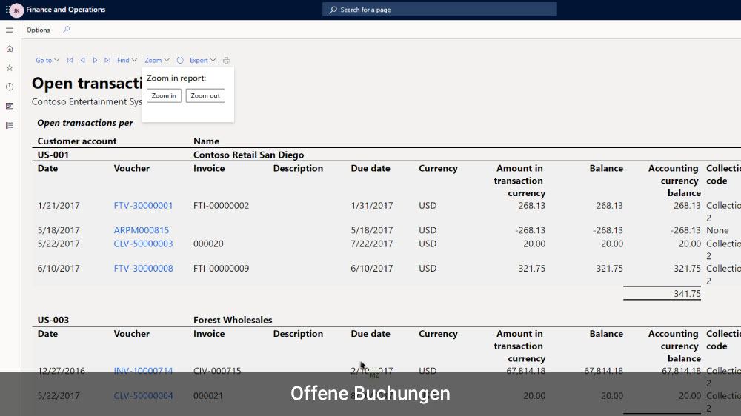
Task: Click total balance 341.75
Action: 687,294
